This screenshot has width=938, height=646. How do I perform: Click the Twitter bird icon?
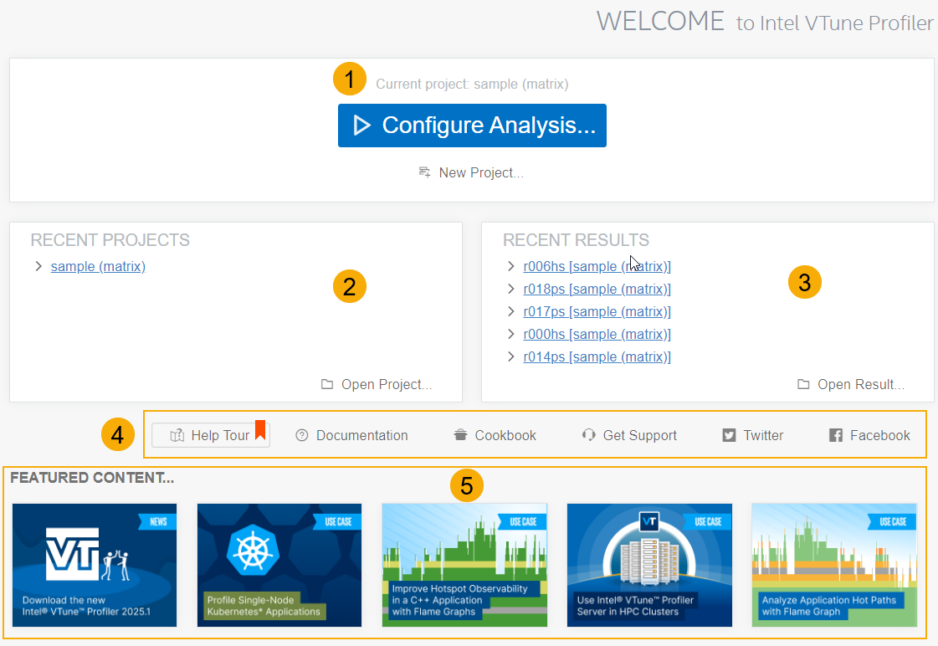coord(729,435)
